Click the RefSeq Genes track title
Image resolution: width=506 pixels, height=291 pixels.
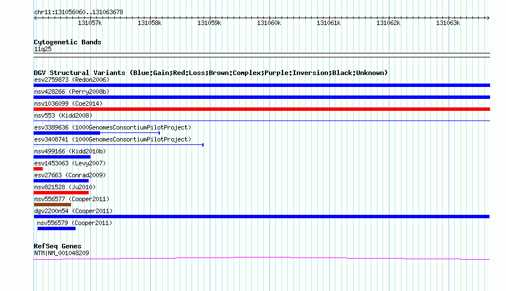point(57,246)
